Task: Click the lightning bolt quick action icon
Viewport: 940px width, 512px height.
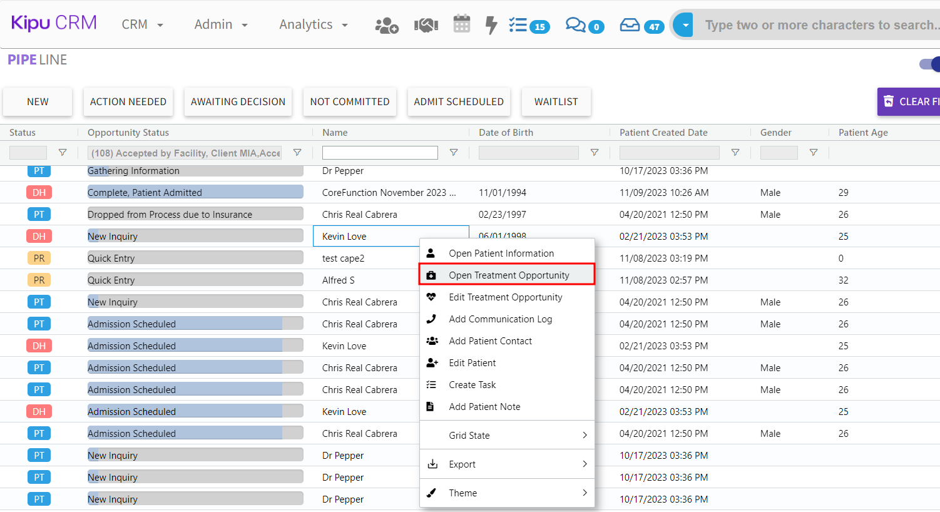Action: coord(491,25)
